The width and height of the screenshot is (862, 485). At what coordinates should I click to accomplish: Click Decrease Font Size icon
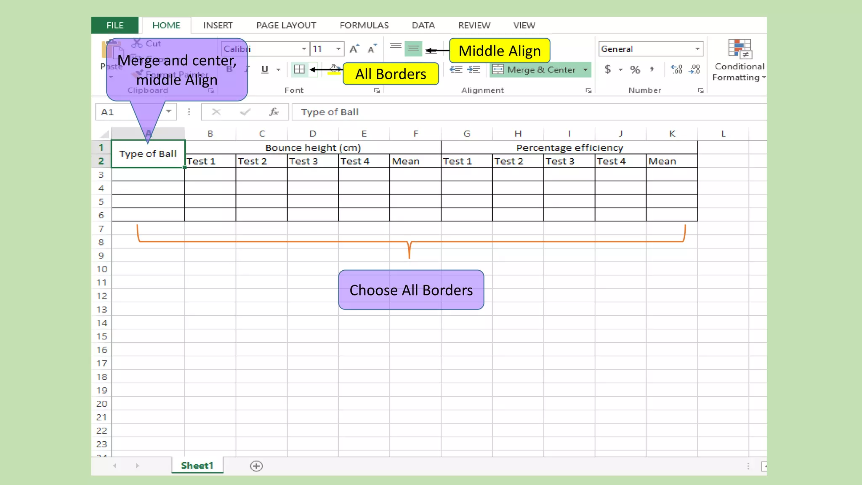click(372, 49)
